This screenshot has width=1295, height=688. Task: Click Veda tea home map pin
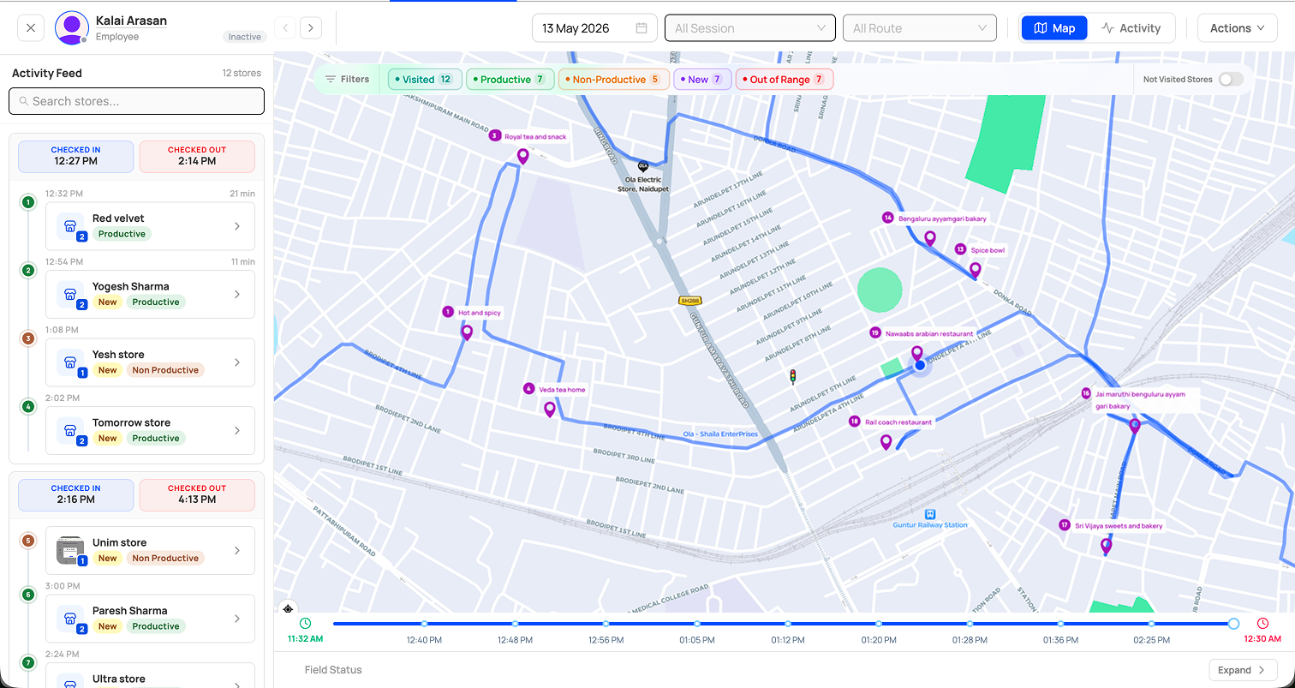point(550,410)
